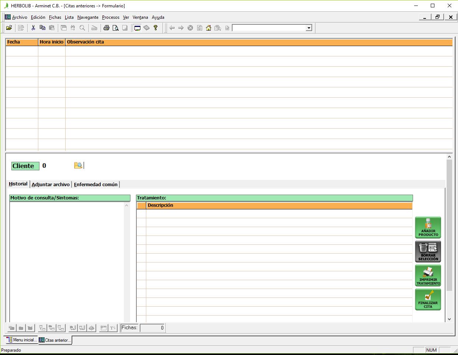Restore the inner document window

(x=437, y=17)
